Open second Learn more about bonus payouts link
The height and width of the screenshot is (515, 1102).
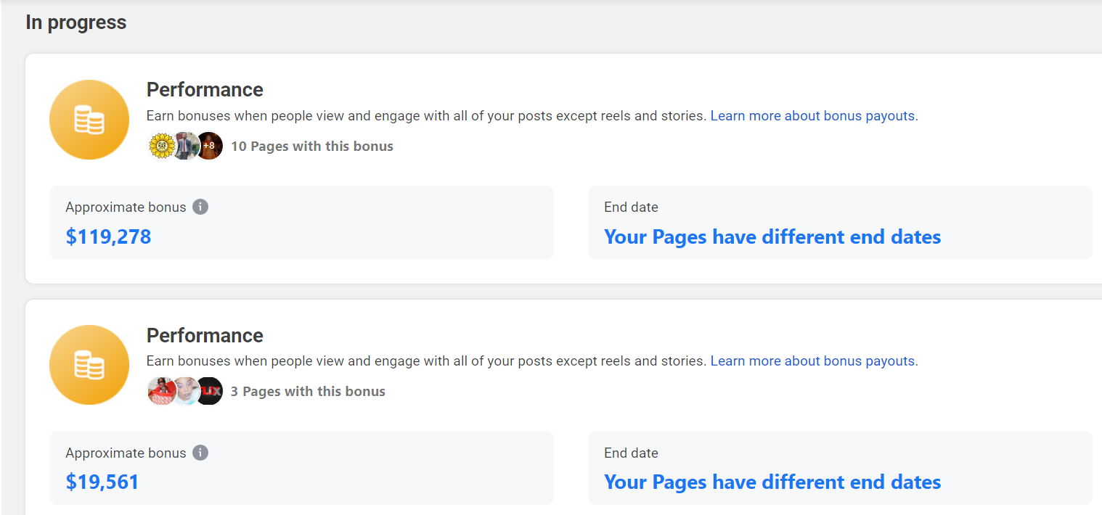click(x=812, y=360)
